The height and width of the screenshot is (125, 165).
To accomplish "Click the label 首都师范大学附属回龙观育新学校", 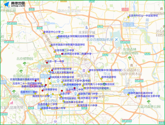I will click(x=76, y=36).
